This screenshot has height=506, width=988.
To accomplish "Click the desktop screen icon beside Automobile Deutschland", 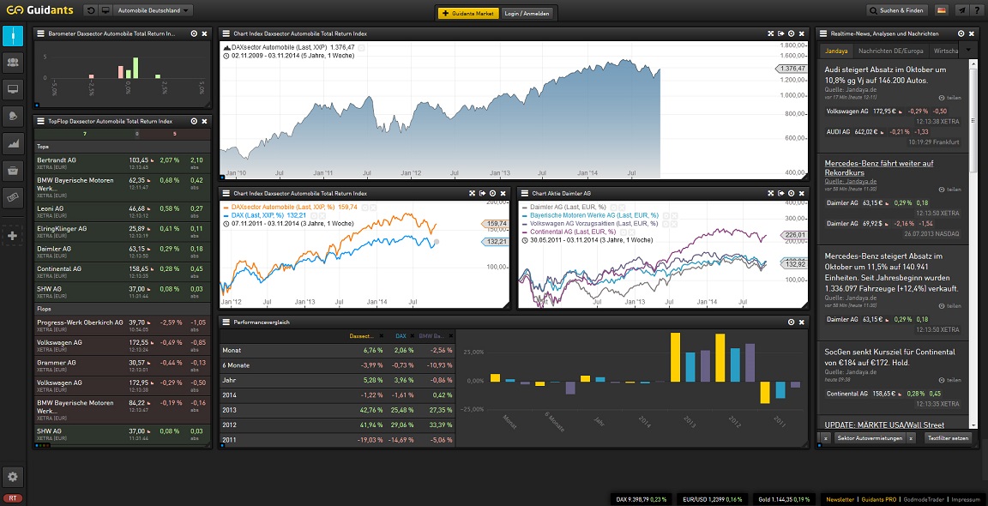I will [105, 10].
